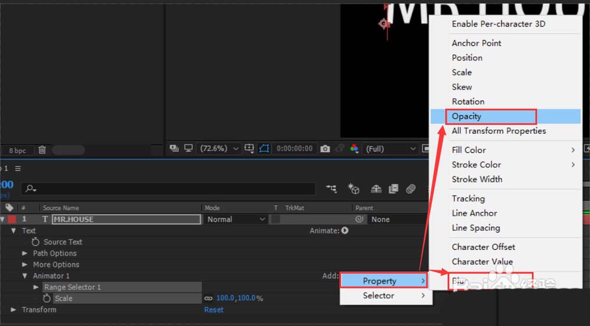Click the text layer T icon

[45, 219]
